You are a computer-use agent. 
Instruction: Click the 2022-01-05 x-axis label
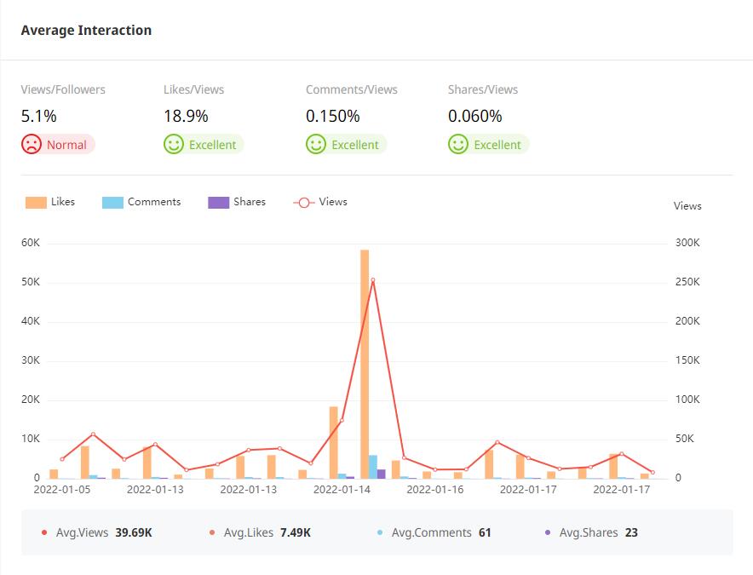coord(61,490)
